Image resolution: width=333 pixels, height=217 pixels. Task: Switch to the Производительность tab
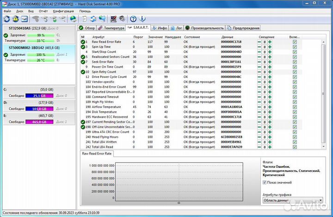point(204,28)
